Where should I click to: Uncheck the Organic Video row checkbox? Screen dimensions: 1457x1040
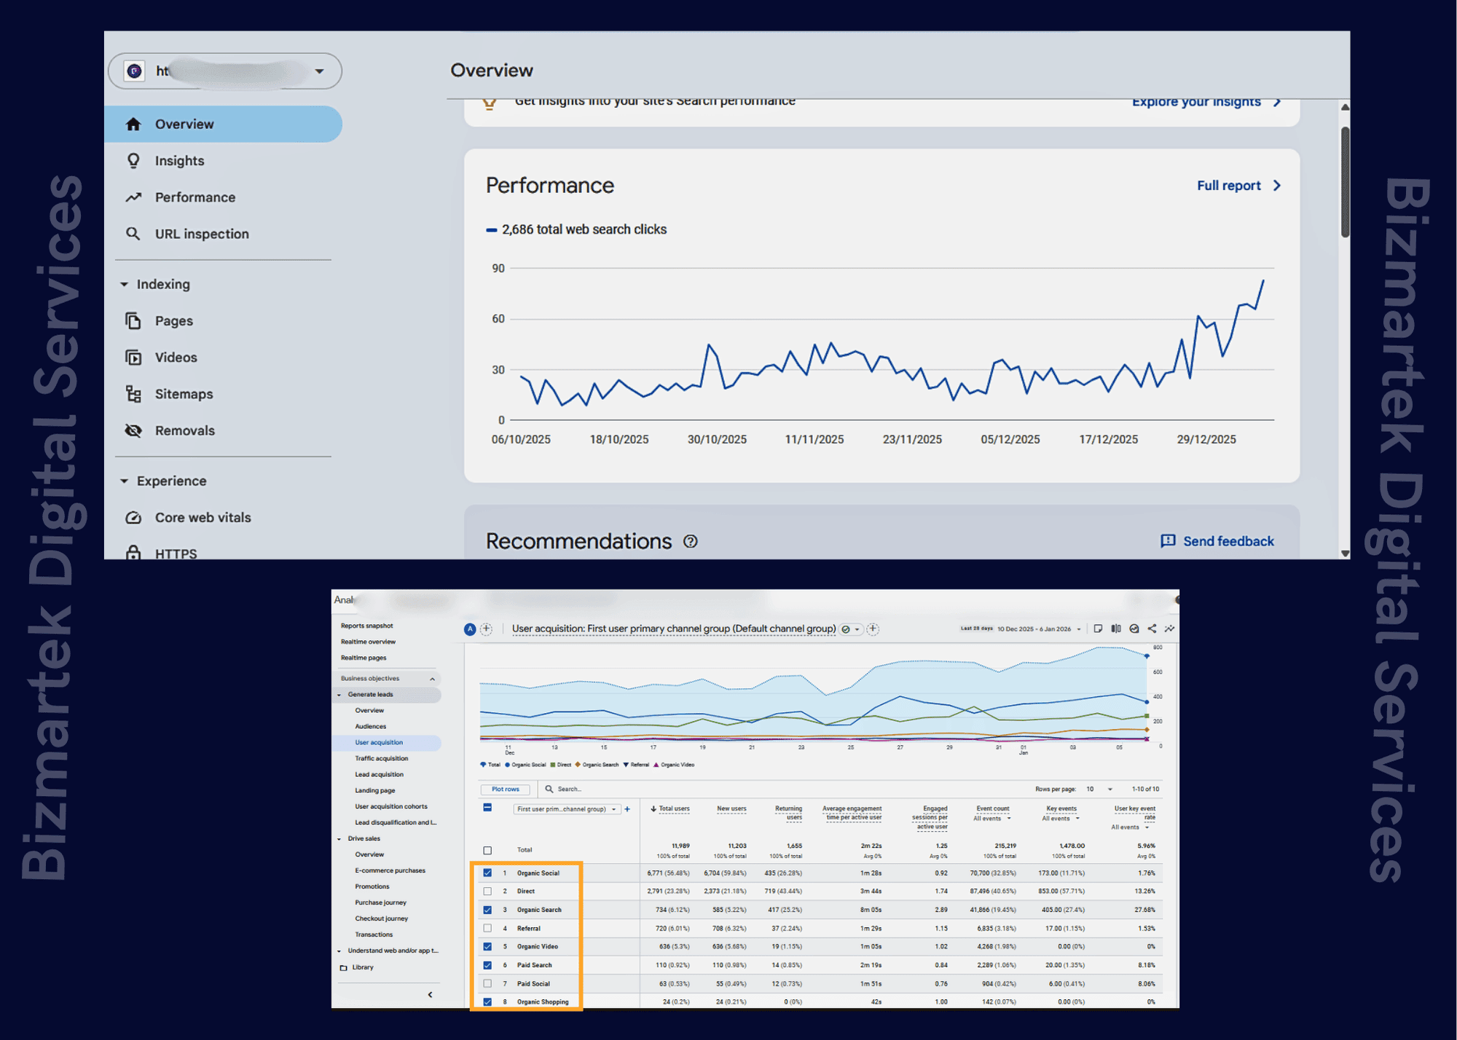point(487,947)
